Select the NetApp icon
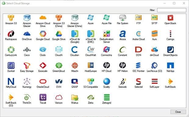189x117 pixels. click(170, 65)
